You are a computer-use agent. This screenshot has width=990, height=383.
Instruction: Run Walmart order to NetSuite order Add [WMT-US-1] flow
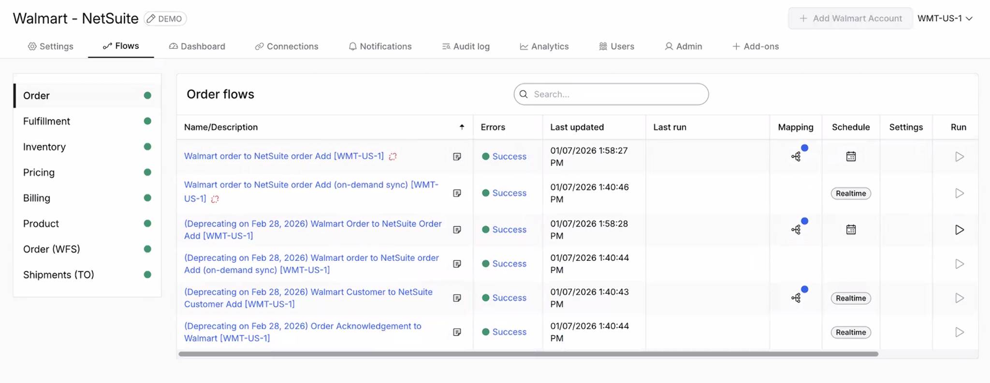(x=960, y=156)
